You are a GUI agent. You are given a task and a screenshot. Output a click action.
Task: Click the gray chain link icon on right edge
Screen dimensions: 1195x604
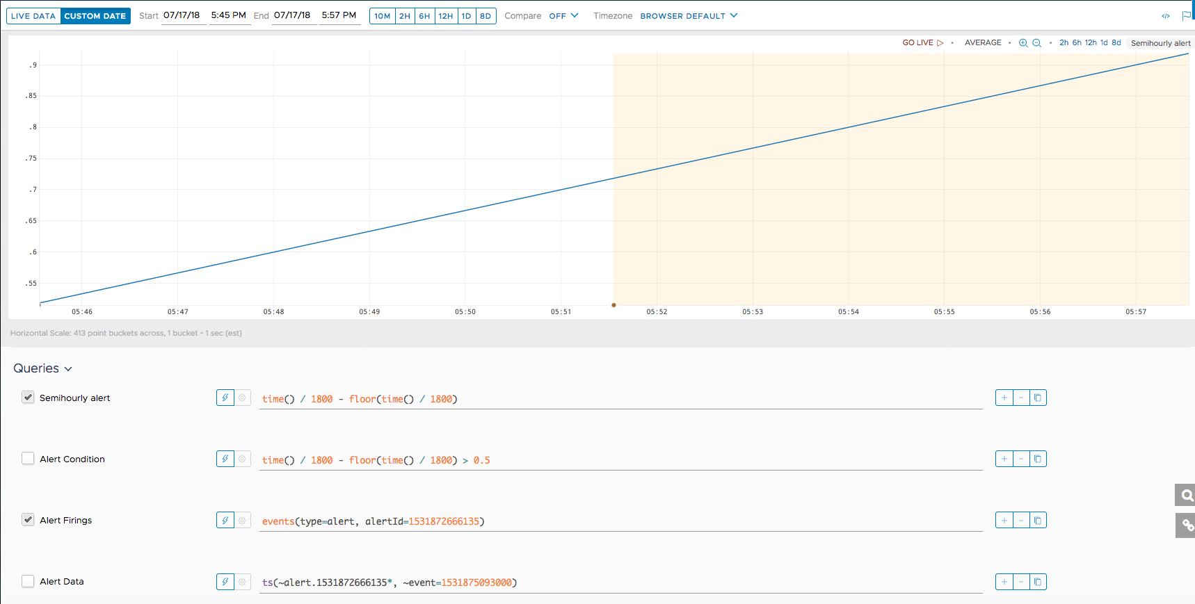(x=1187, y=525)
